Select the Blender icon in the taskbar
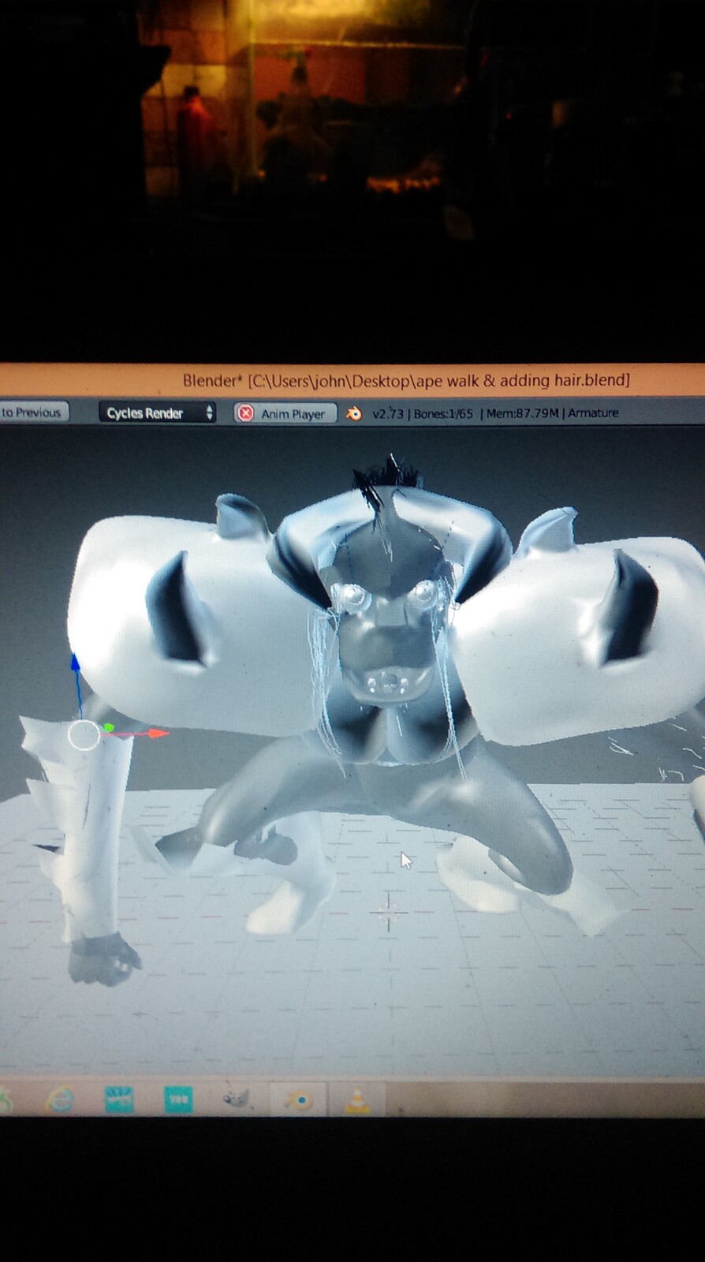The height and width of the screenshot is (1262, 705). (297, 1099)
